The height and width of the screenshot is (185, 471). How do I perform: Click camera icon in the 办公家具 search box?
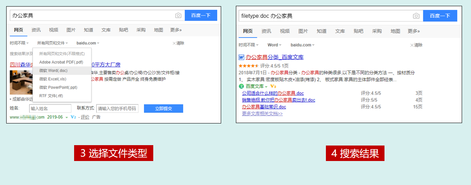(178, 15)
